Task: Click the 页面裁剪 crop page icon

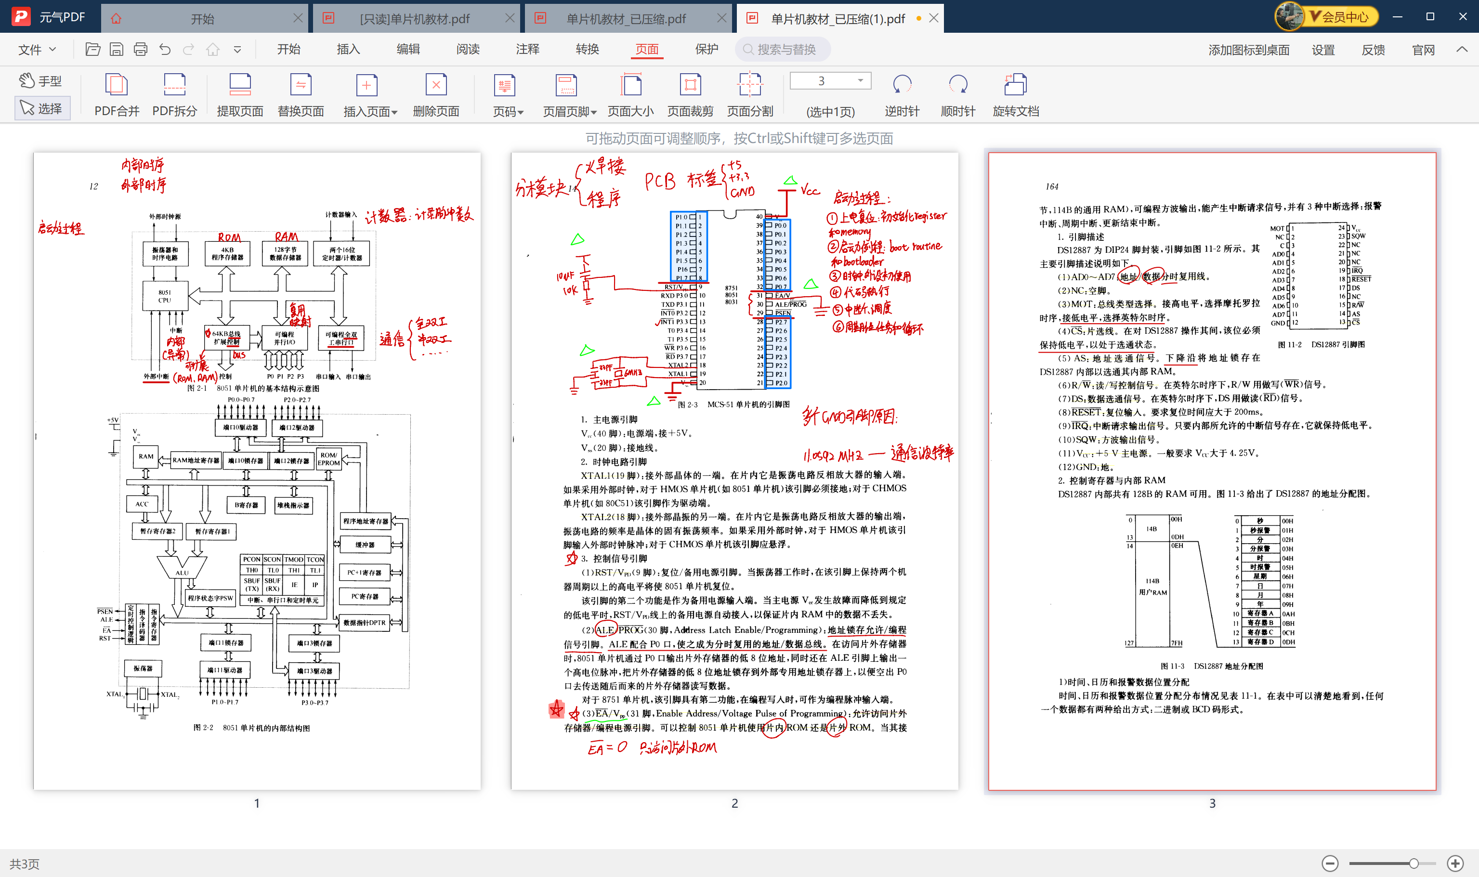Action: (690, 95)
